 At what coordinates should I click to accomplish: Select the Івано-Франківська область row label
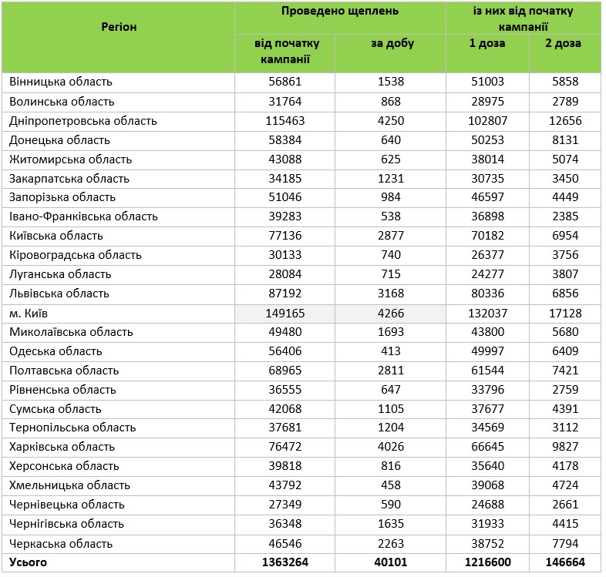pyautogui.click(x=83, y=216)
